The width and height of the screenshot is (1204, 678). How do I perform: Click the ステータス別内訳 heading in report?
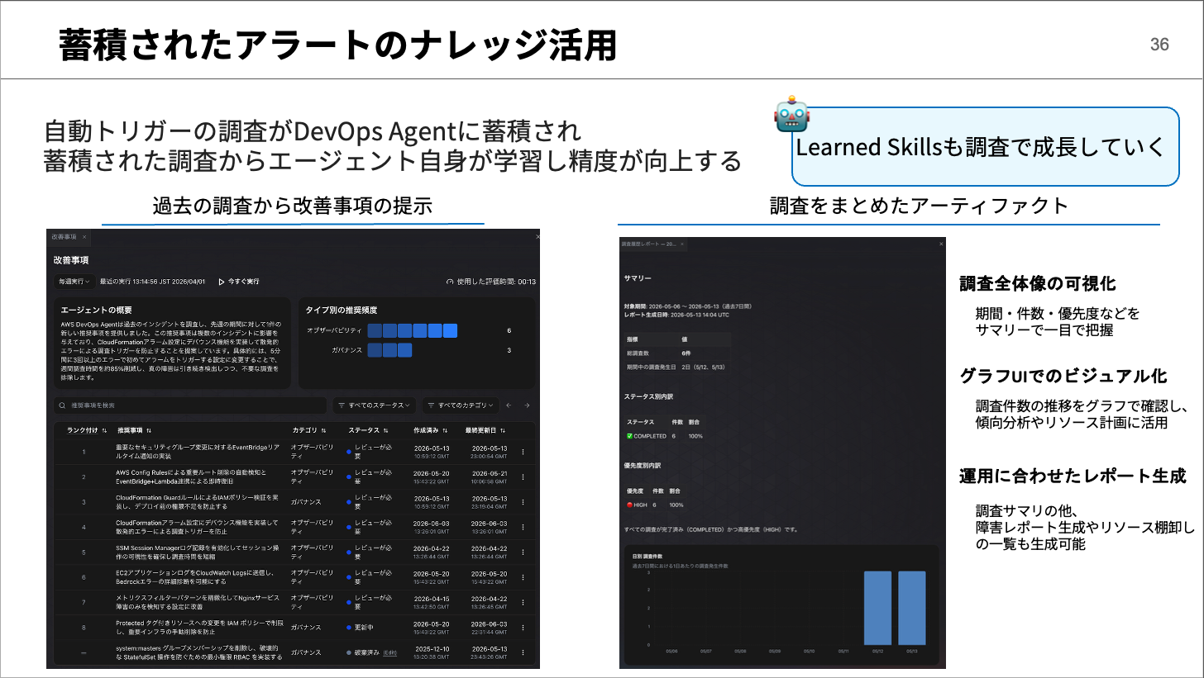pos(650,397)
